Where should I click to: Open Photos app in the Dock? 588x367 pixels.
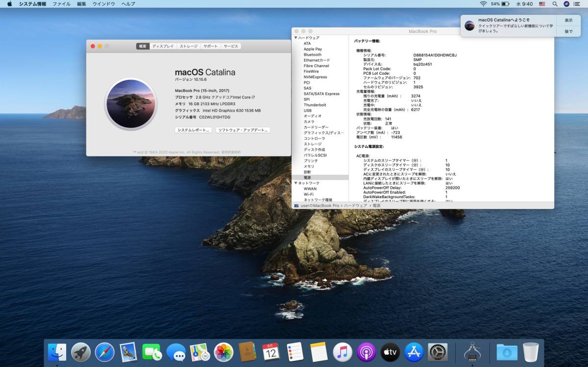(x=223, y=352)
